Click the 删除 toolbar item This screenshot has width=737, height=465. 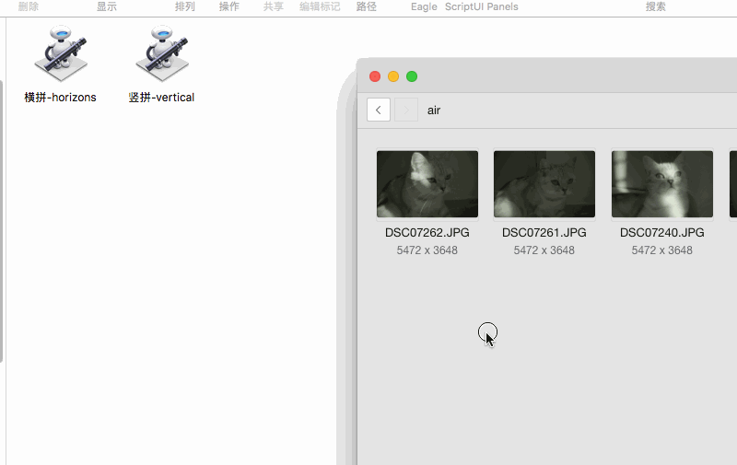click(29, 6)
